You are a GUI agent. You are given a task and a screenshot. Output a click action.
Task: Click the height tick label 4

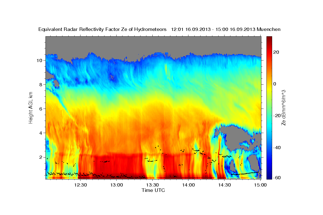click(40, 133)
